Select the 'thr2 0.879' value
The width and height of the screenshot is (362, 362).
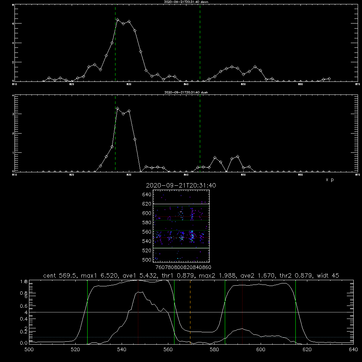coord(296,275)
